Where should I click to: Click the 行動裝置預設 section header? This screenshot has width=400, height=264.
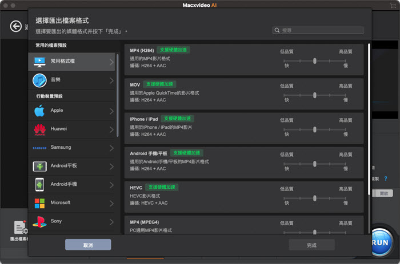coord(49,96)
